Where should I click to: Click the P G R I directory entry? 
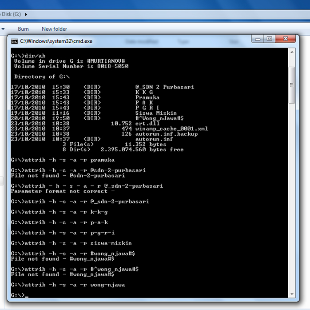tap(147, 108)
